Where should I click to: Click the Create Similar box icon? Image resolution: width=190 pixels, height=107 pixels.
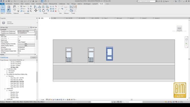(71, 11)
